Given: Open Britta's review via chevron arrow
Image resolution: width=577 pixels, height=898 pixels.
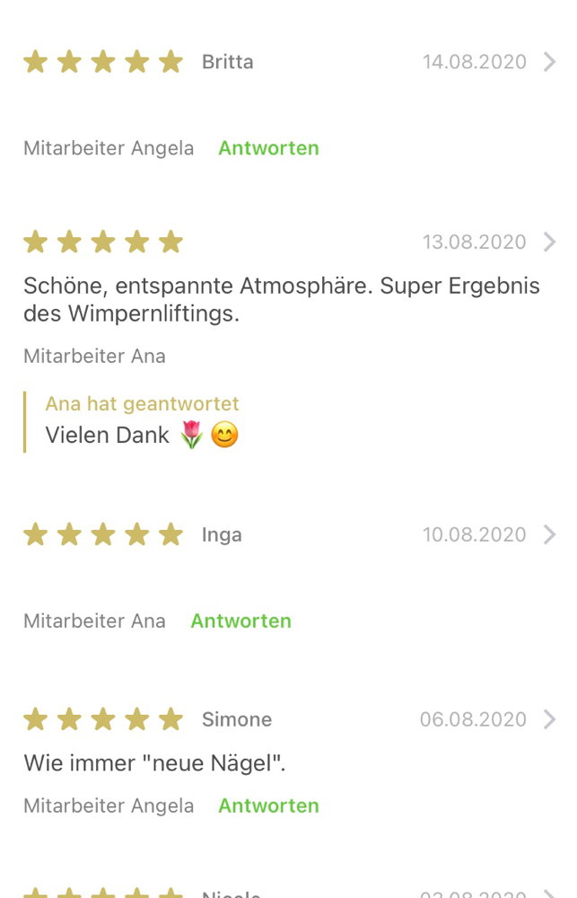Looking at the screenshot, I should pyautogui.click(x=549, y=62).
